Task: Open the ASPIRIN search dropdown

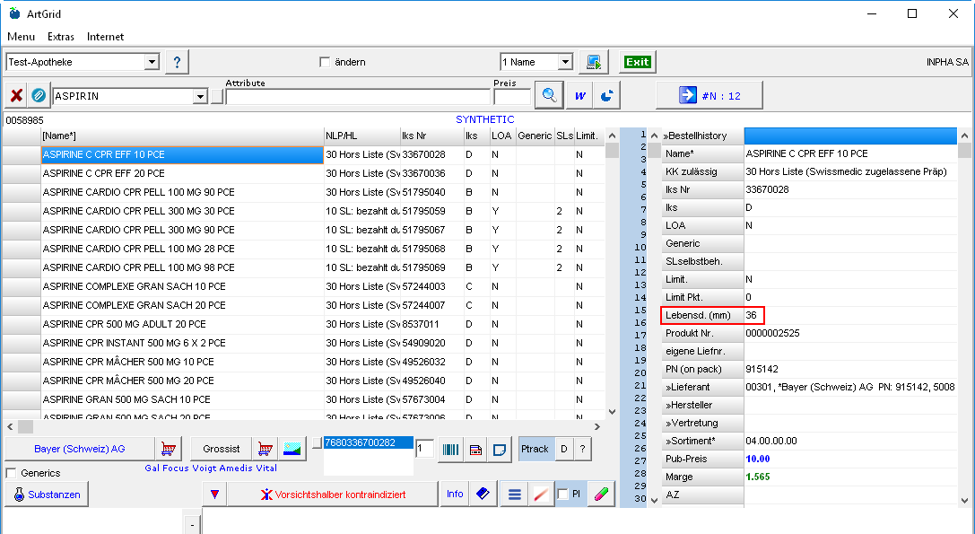Action: (200, 96)
